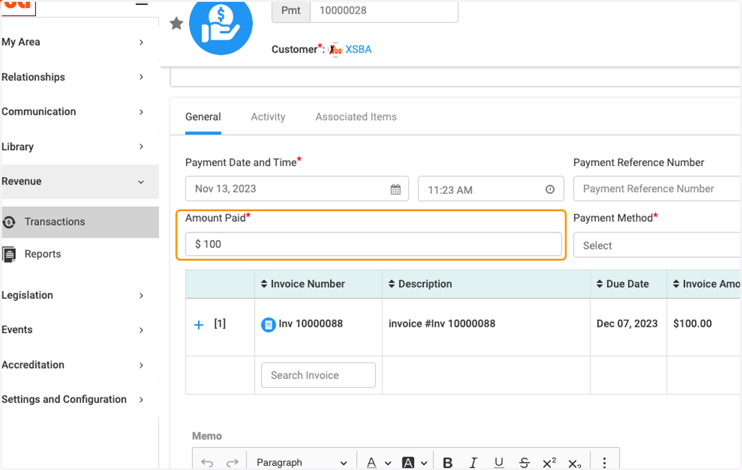Switch to the Associated Items tab
The image size is (742, 470).
(x=356, y=117)
